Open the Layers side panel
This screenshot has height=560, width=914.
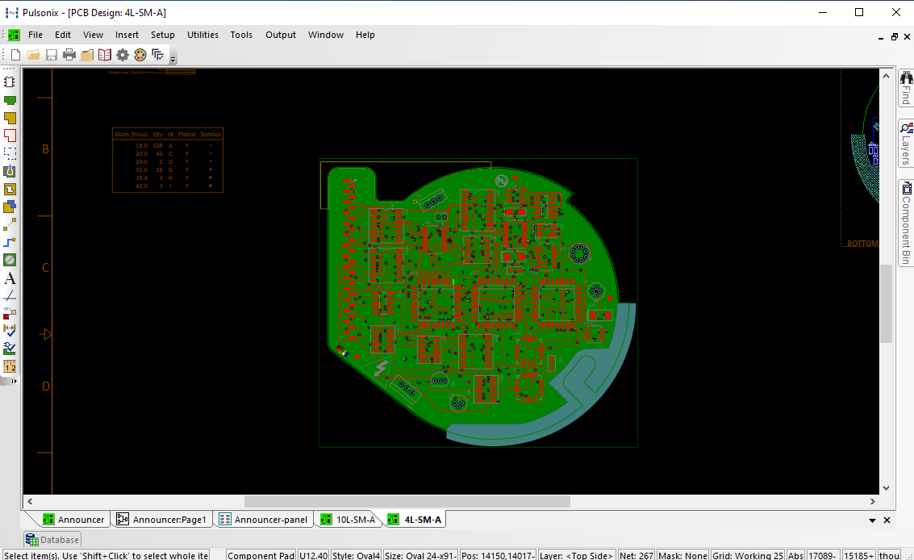click(906, 144)
